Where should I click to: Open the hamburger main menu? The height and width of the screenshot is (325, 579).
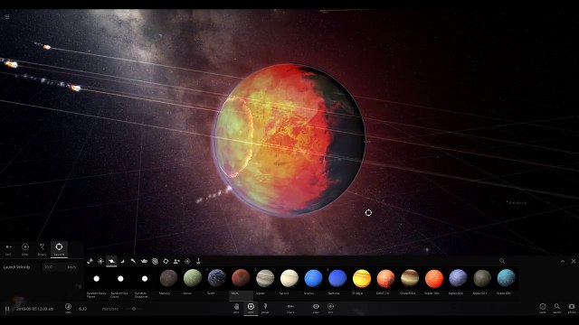click(7, 16)
